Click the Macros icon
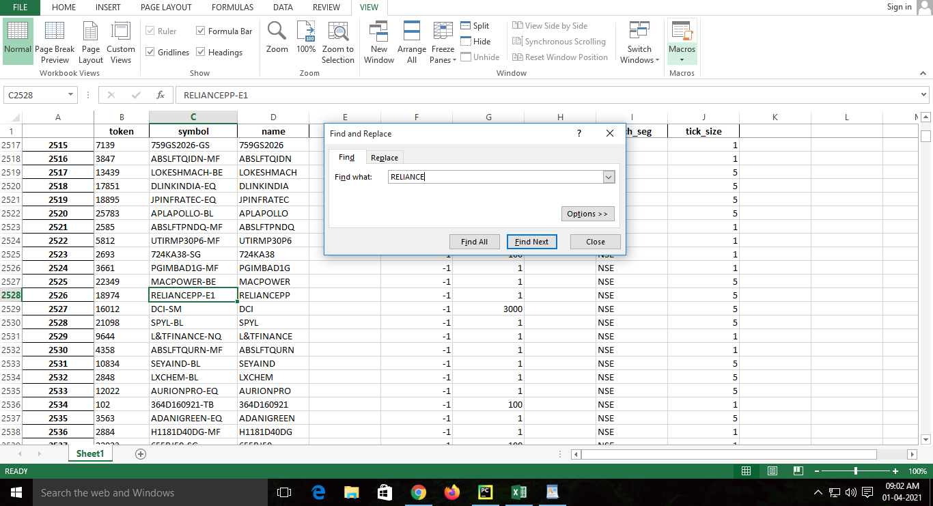 tap(682, 32)
